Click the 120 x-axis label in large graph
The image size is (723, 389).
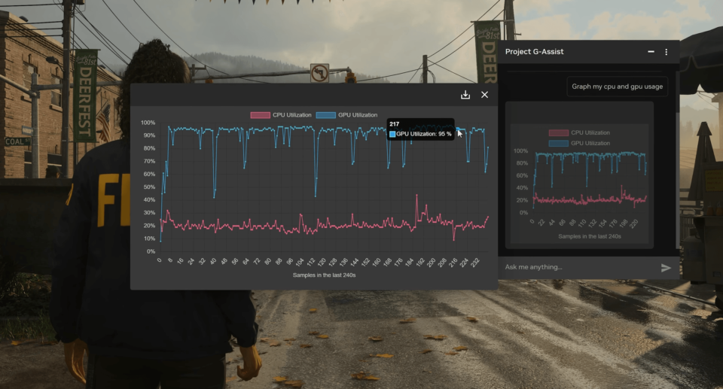pyautogui.click(x=322, y=263)
